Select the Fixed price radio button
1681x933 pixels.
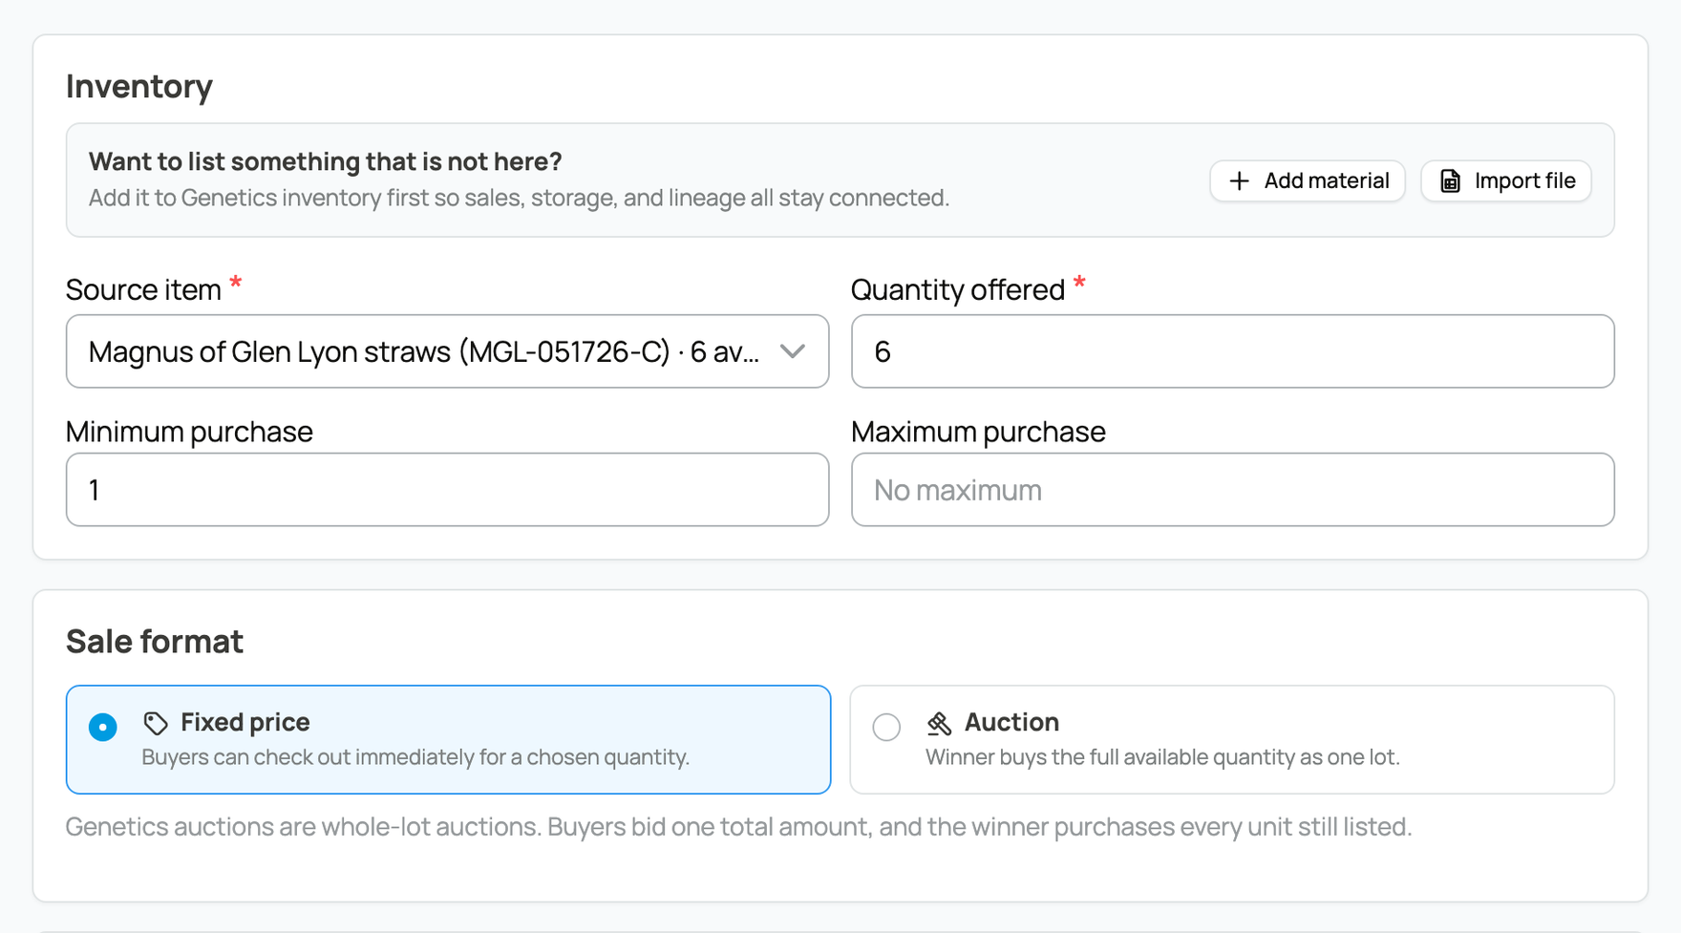point(103,727)
